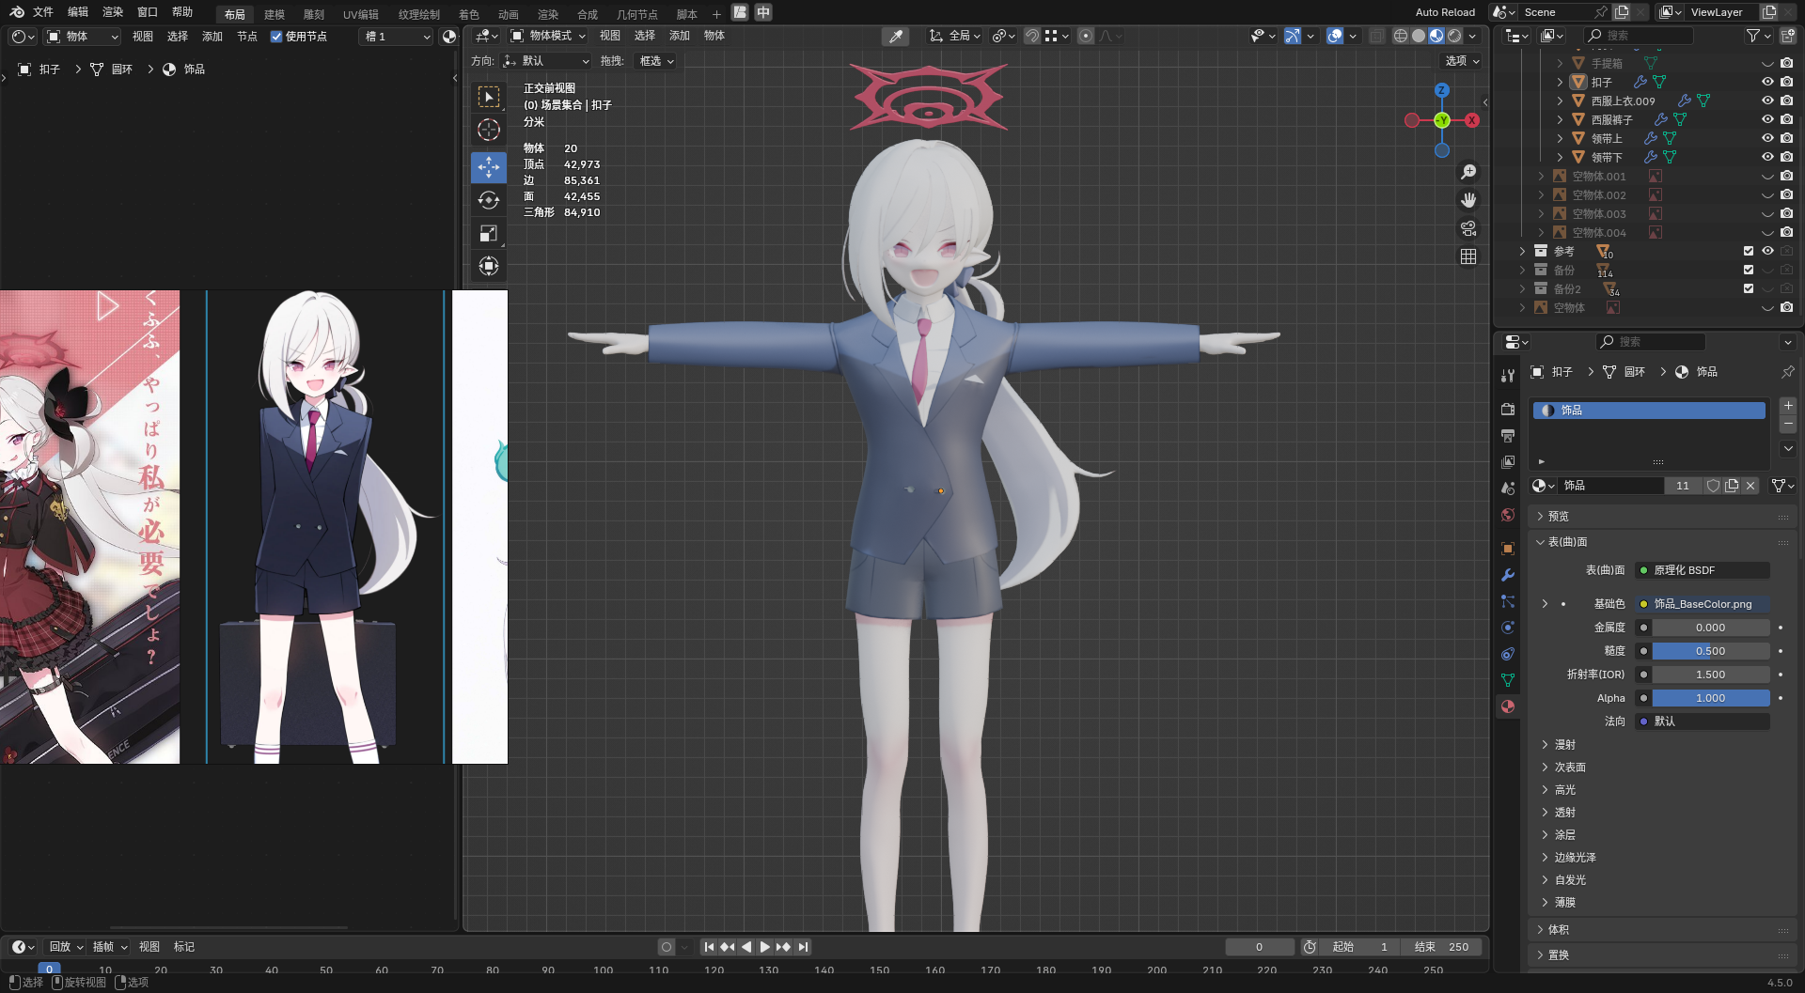Click the 选项 button in viewport header
This screenshot has width=1805, height=993.
coord(1462,61)
